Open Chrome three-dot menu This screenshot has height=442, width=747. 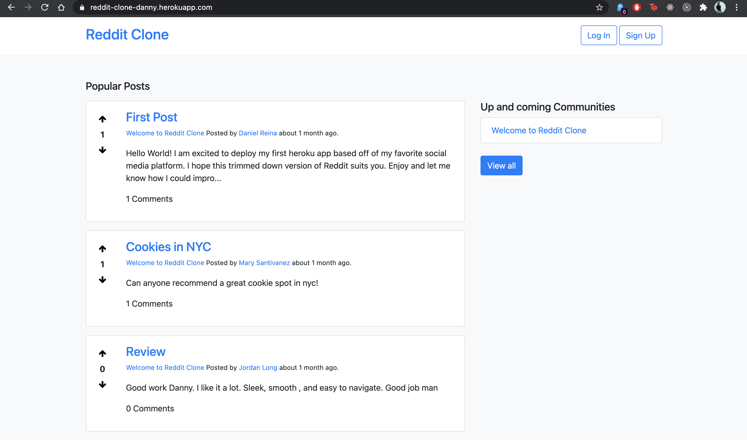click(736, 8)
